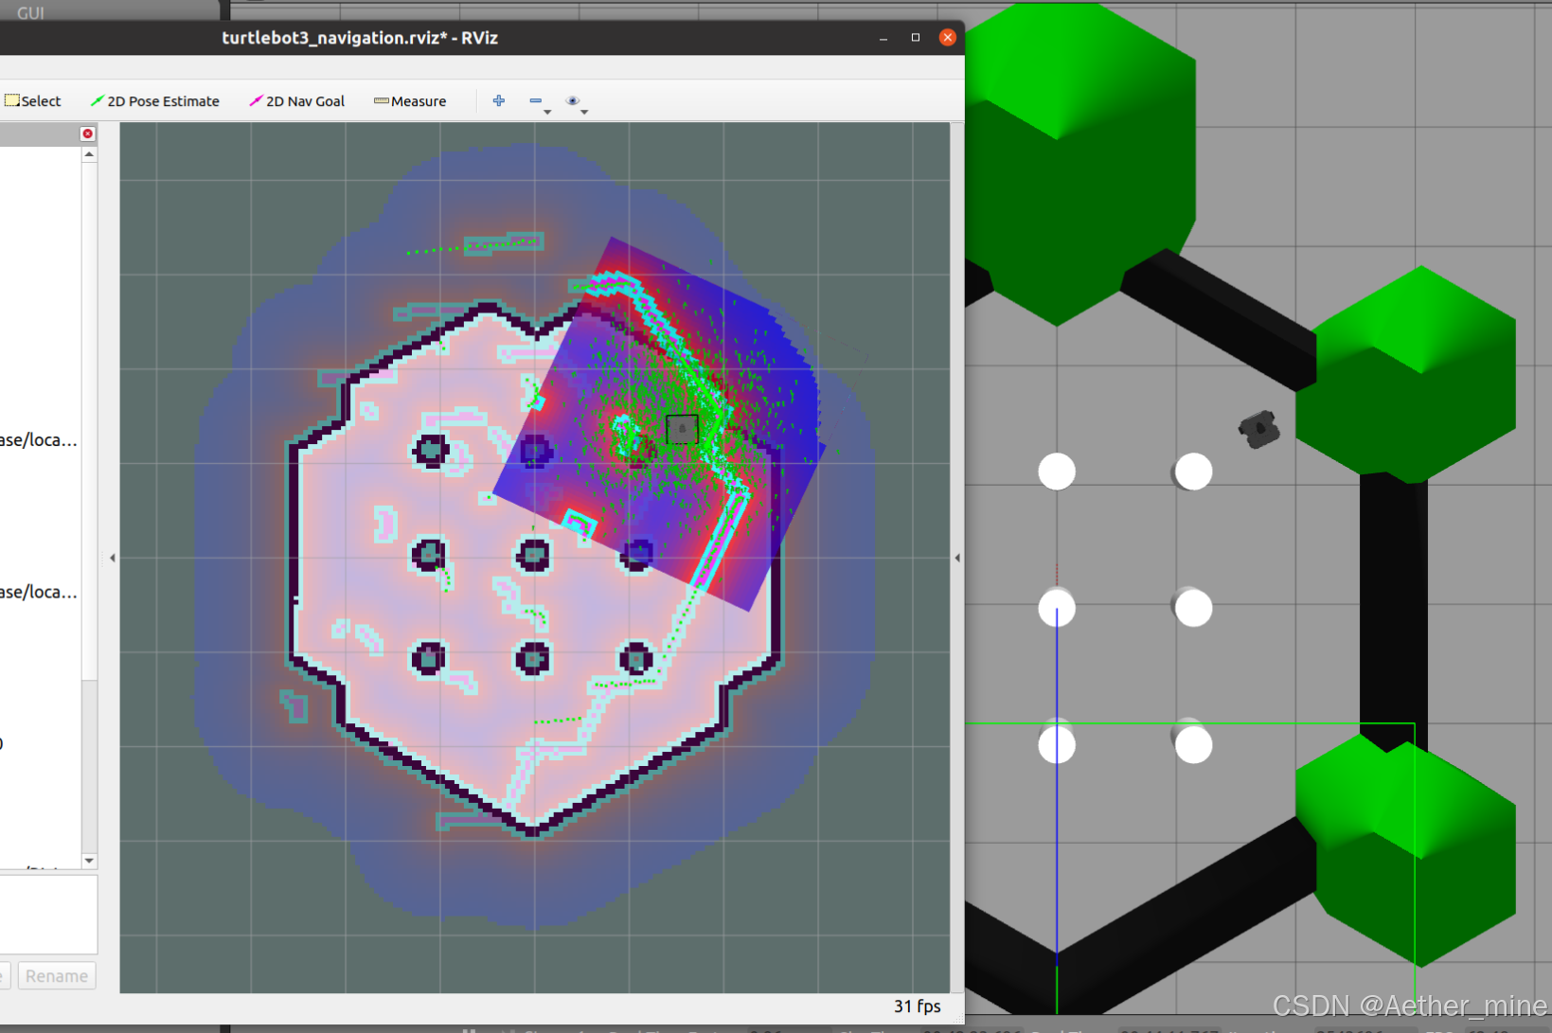Click the GUI label in top-left corner
This screenshot has height=1033, width=1552.
tap(29, 12)
